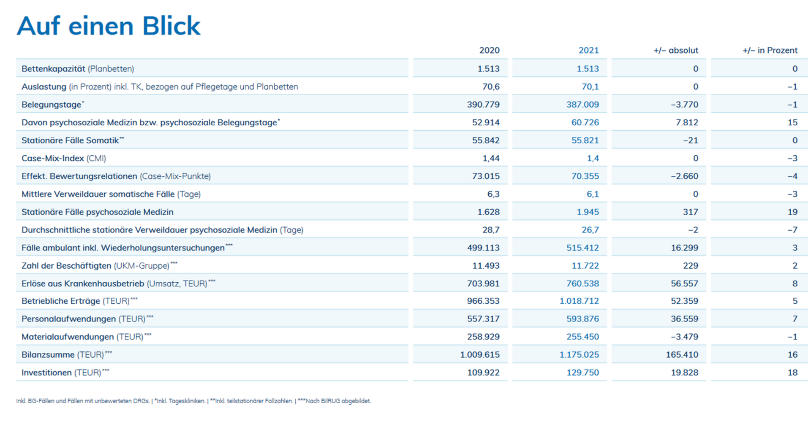Image resolution: width=811 pixels, height=421 pixels.
Task: Select Erträge 2021 value 1.018.712
Action: pos(579,301)
